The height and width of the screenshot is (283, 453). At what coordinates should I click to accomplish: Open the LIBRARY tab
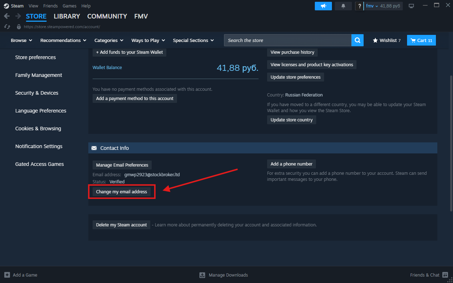pyautogui.click(x=67, y=16)
